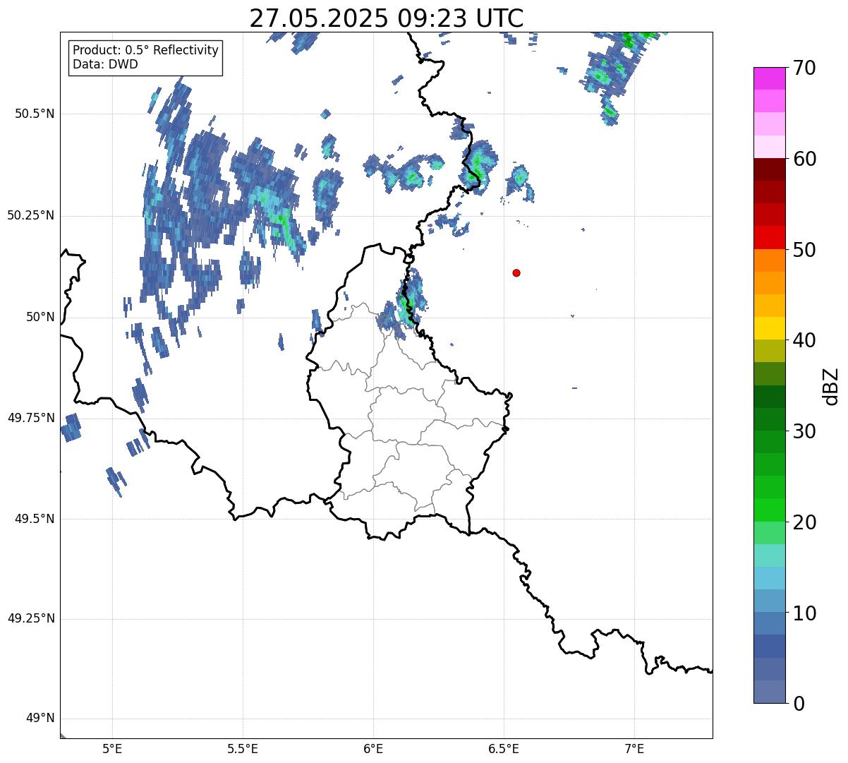
Task: Click the colorbar tick label 40
Action: [x=804, y=340]
